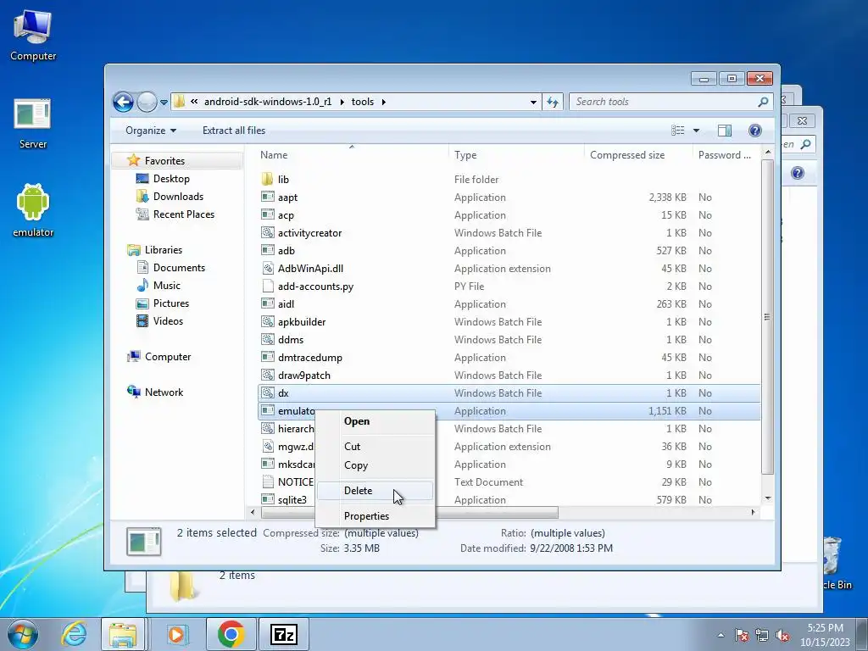Click the Name column header
This screenshot has height=651, width=868.
coord(274,155)
